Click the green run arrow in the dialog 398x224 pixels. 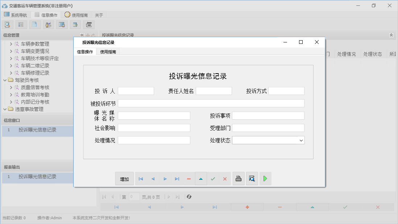click(265, 178)
